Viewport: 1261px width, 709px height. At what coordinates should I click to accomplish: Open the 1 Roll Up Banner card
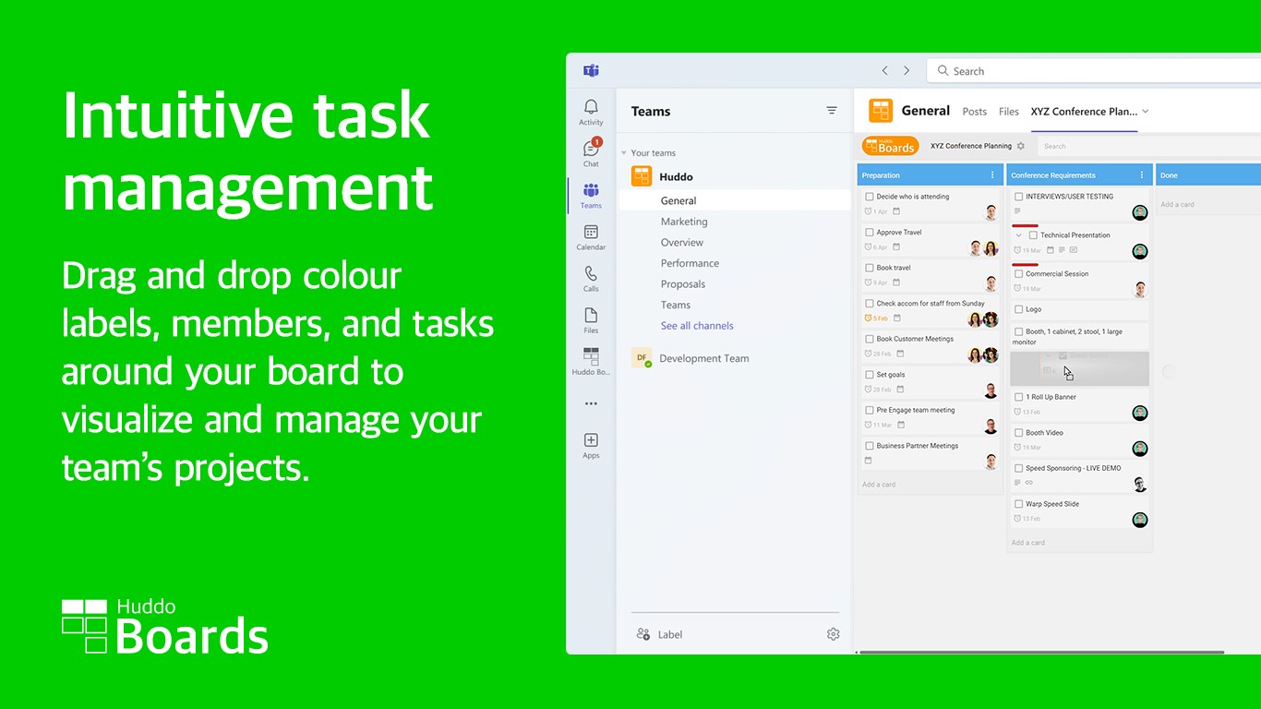(1079, 404)
